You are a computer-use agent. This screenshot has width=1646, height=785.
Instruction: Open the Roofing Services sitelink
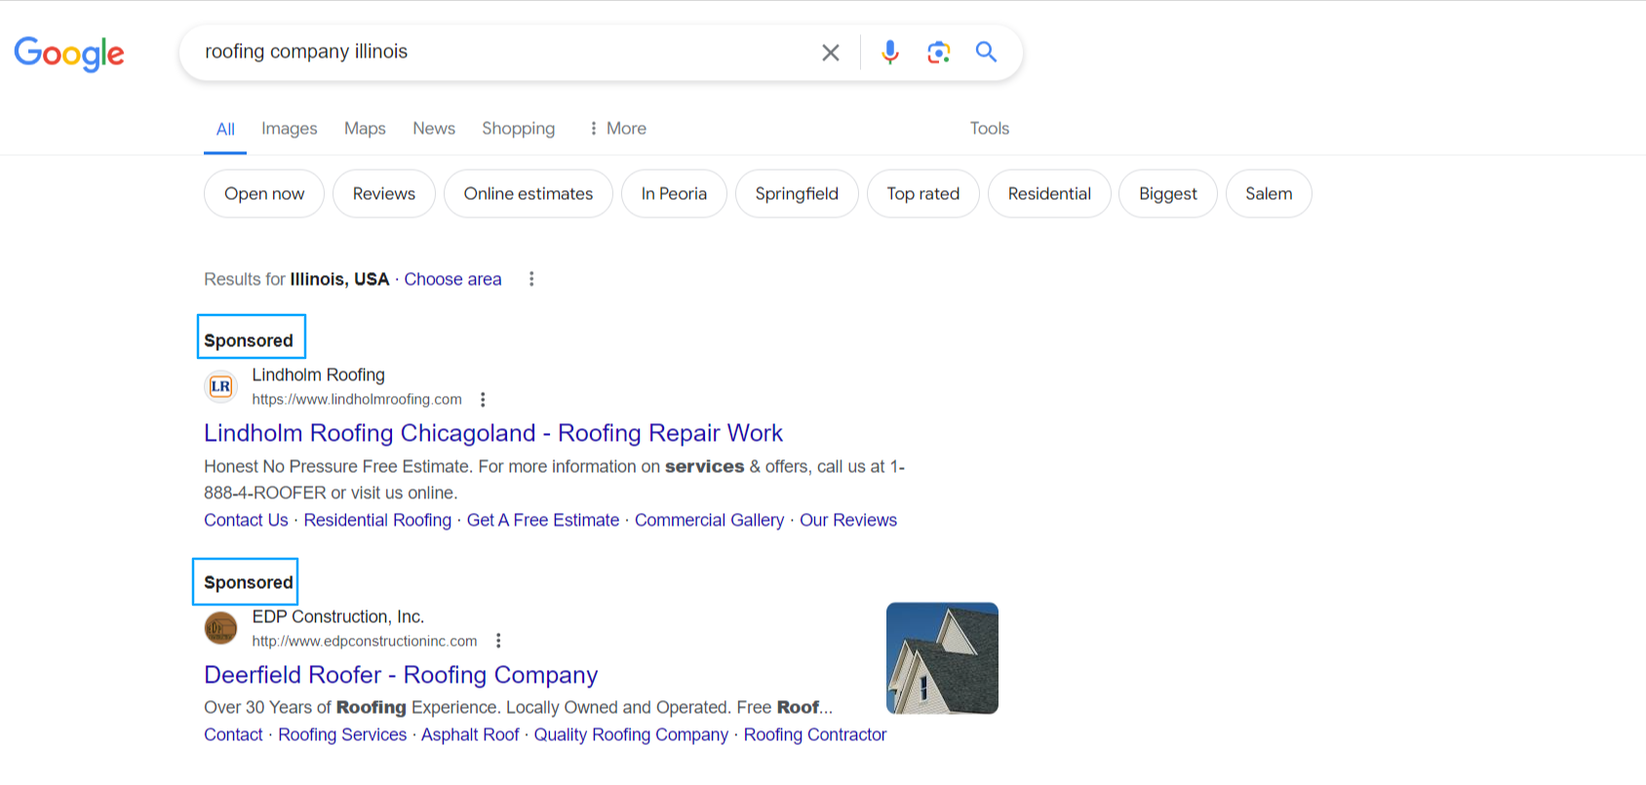(342, 734)
